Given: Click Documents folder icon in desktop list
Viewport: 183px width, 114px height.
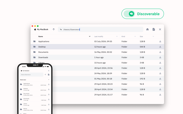Looking at the screenshot, I should click(35, 52).
